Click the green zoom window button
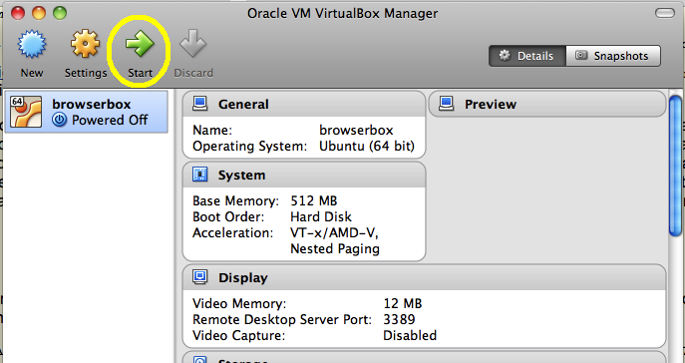The height and width of the screenshot is (363, 685). coord(60,13)
